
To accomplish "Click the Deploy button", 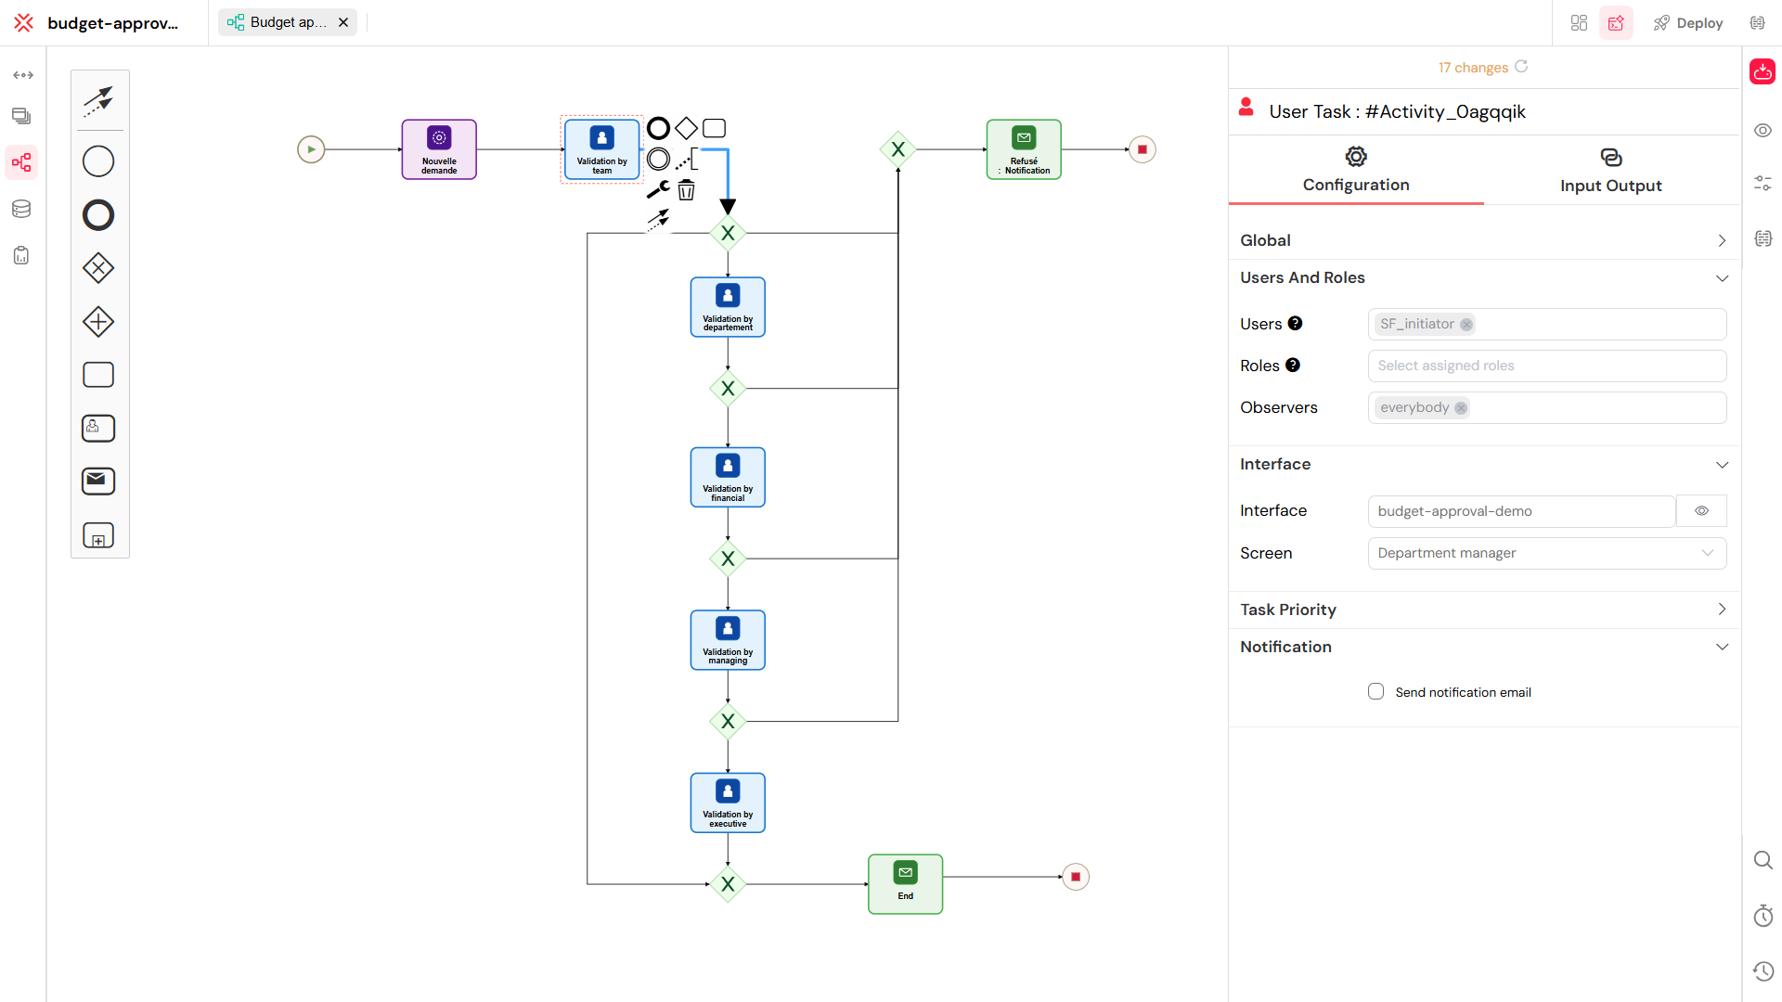I will [1687, 22].
